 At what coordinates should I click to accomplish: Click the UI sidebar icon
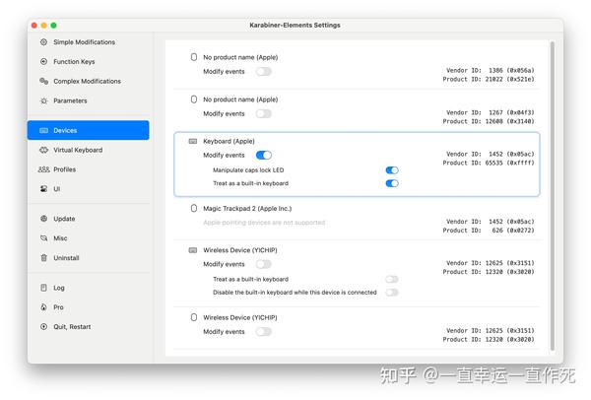(x=43, y=189)
